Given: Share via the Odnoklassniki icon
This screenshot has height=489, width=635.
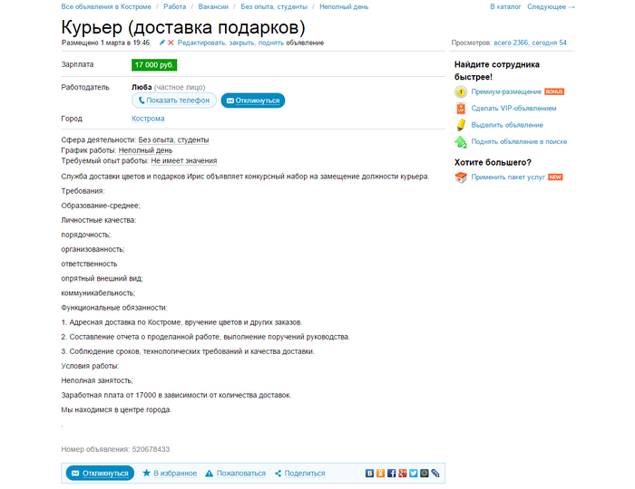Looking at the screenshot, I should [380, 473].
